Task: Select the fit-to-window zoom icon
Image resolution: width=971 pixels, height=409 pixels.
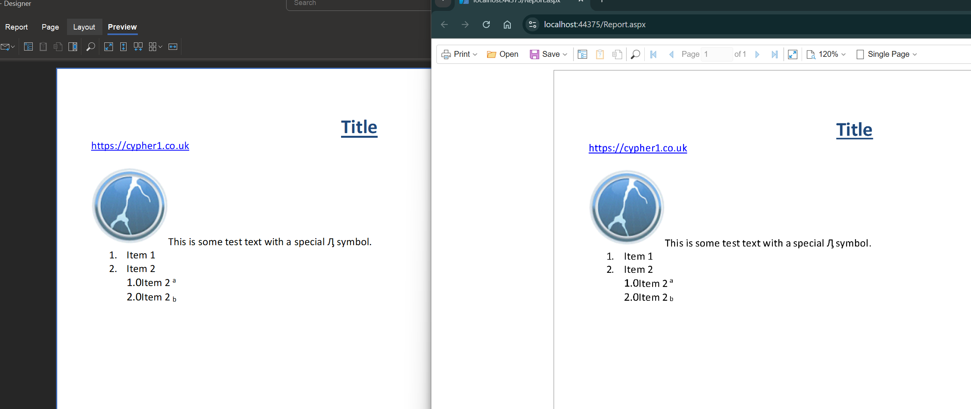Action: (x=109, y=47)
